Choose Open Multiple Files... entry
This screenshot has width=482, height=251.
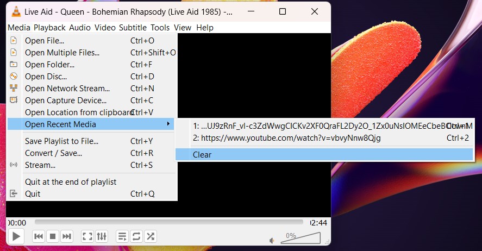point(92,53)
